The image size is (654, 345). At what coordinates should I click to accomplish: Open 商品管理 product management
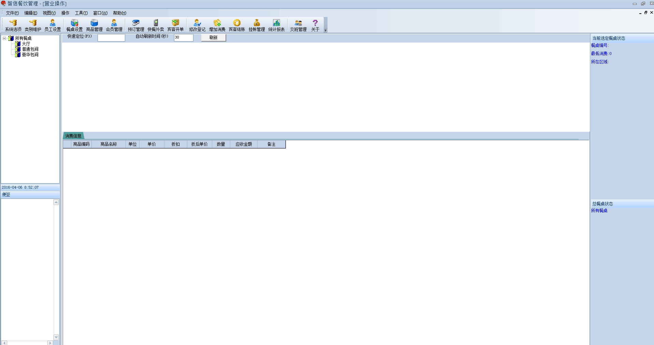[x=94, y=25]
